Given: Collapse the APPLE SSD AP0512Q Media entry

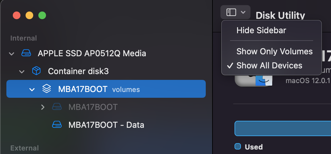Looking at the screenshot, I should click(x=12, y=54).
